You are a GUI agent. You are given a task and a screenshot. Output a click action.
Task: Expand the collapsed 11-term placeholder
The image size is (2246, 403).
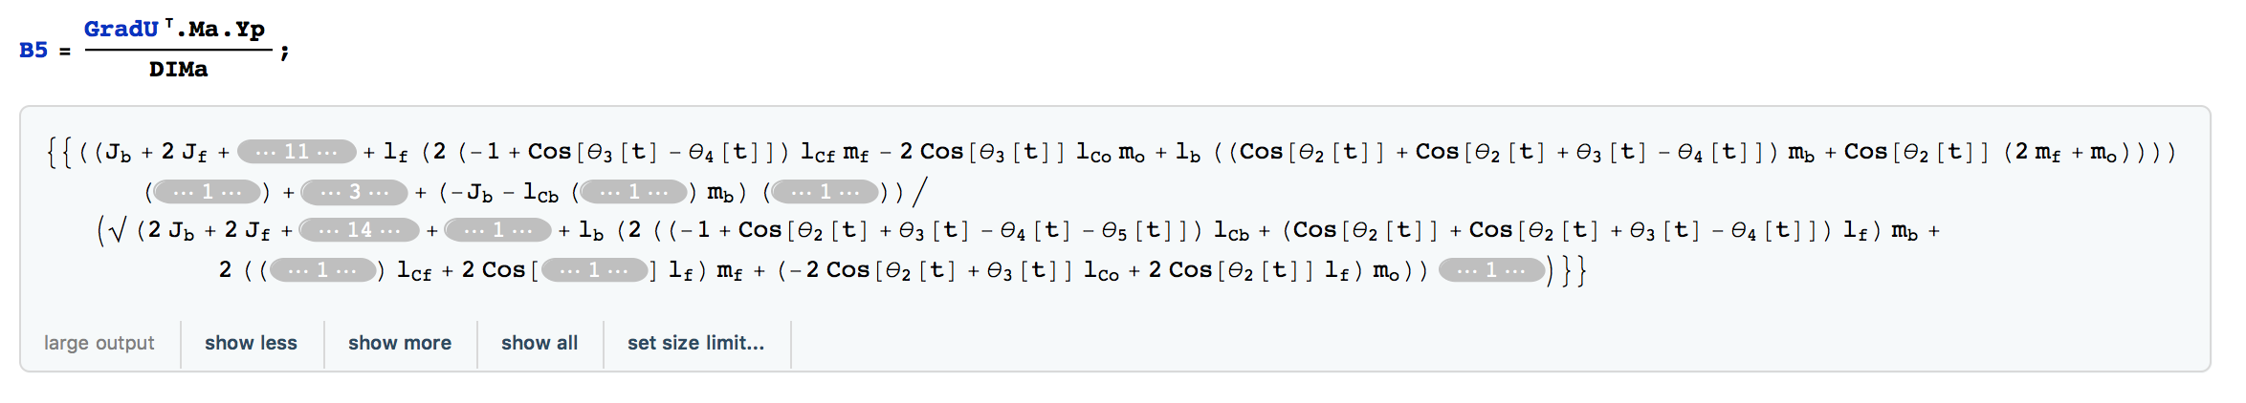pyautogui.click(x=297, y=151)
